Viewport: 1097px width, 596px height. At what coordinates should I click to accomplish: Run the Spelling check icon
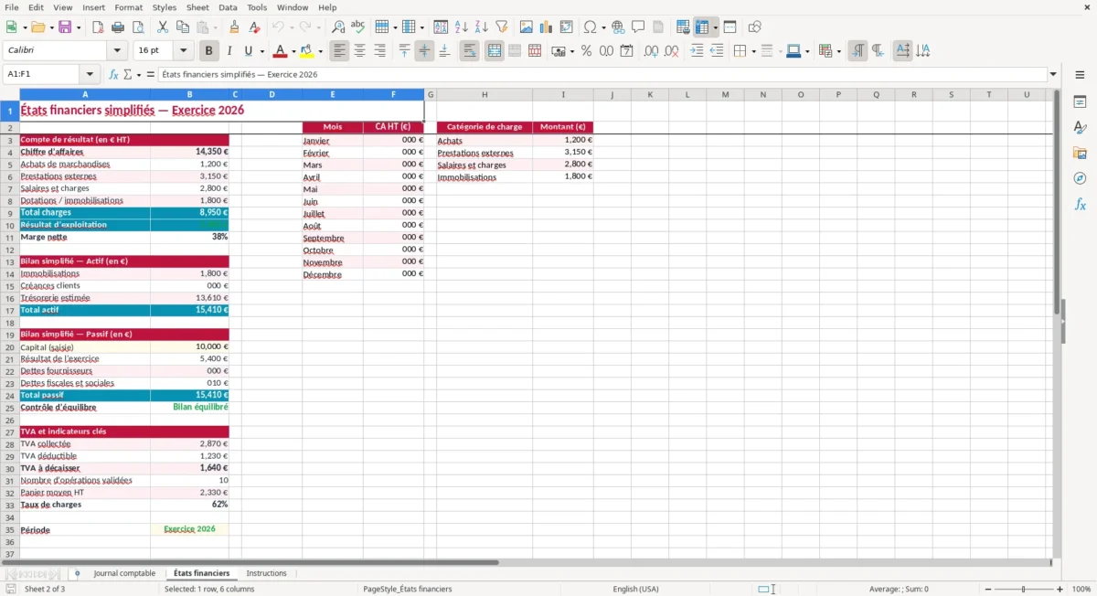358,27
